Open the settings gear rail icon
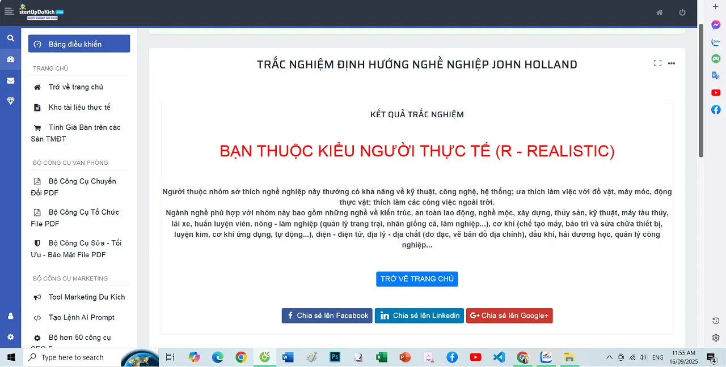The height and width of the screenshot is (367, 726). (10, 336)
